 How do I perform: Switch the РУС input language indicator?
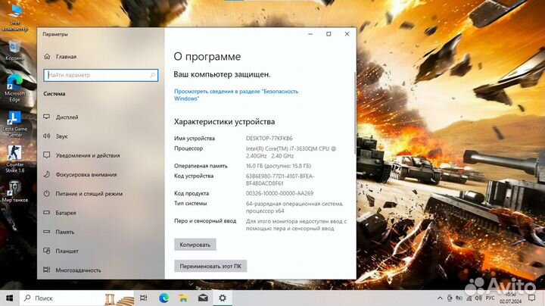click(x=490, y=298)
